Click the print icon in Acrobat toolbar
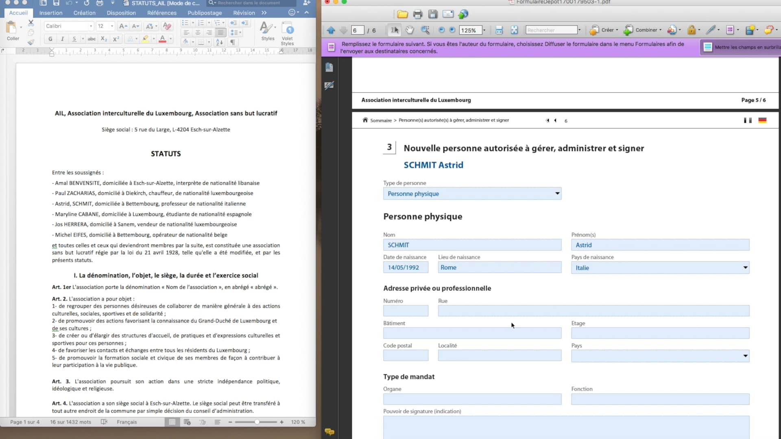This screenshot has width=781, height=439. pos(417,15)
